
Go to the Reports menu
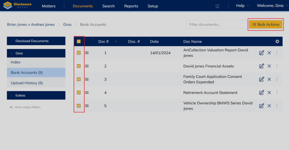pyautogui.click(x=131, y=6)
